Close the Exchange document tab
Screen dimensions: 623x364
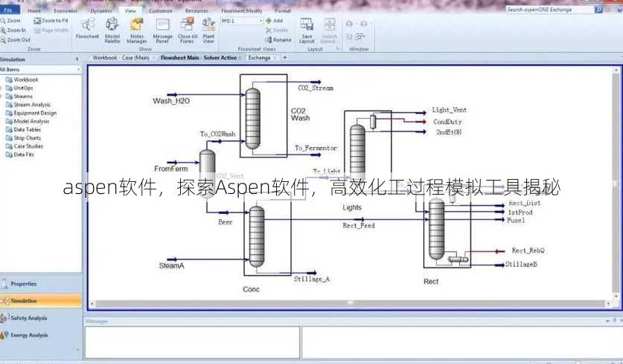point(275,58)
